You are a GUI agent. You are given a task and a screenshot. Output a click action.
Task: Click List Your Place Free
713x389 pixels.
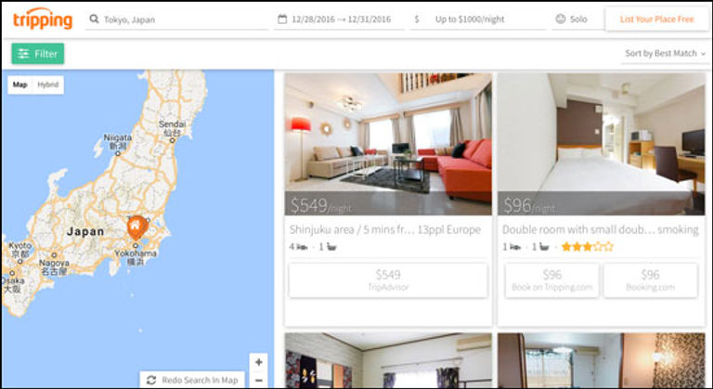656,19
